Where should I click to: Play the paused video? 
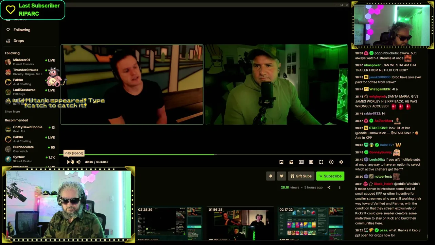[69, 162]
